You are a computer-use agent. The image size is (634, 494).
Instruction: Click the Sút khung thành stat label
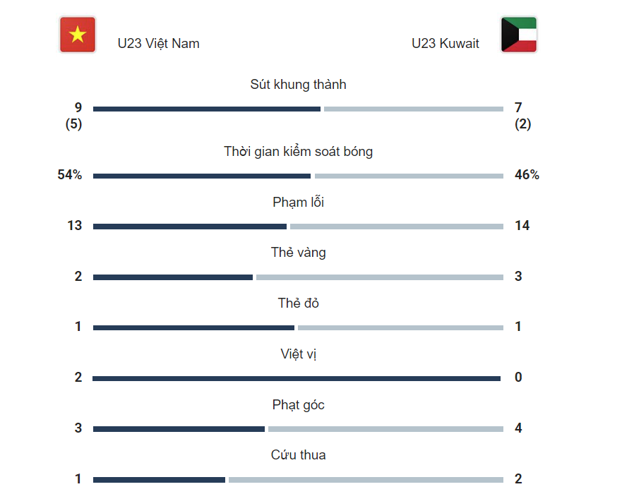pos(298,85)
